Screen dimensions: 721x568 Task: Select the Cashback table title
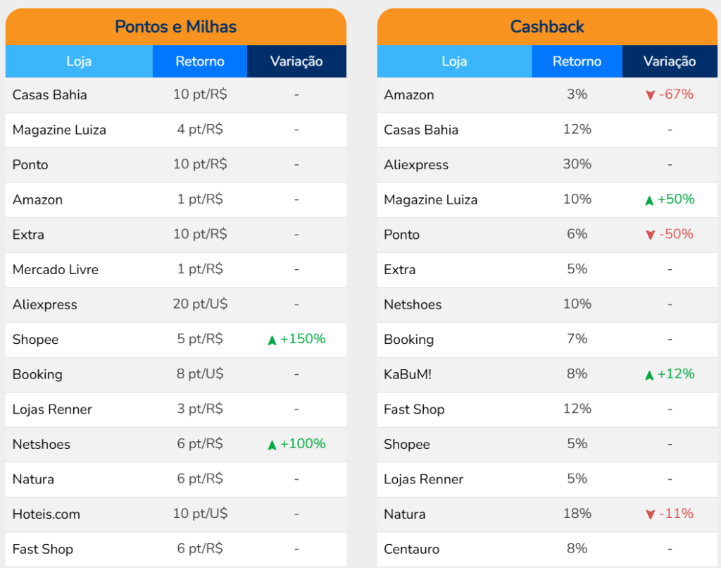coord(547,27)
